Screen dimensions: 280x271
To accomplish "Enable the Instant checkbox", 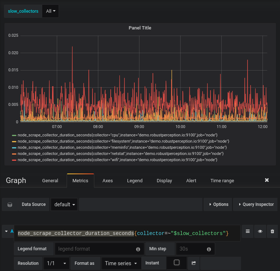I will tap(177, 262).
